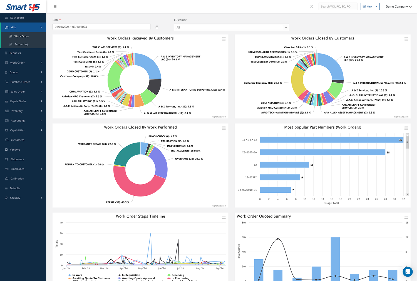417x281 pixels.
Task: Open the announcements megaphone icon
Action: [x=312, y=6]
